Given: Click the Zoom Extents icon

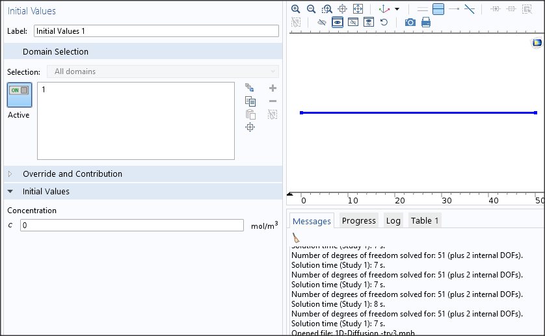Looking at the screenshot, I should coord(358,9).
